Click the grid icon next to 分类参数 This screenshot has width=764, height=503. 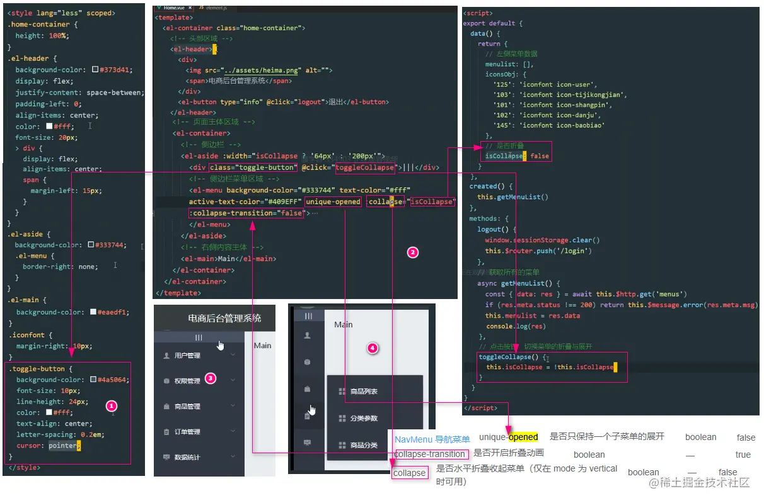pyautogui.click(x=342, y=418)
